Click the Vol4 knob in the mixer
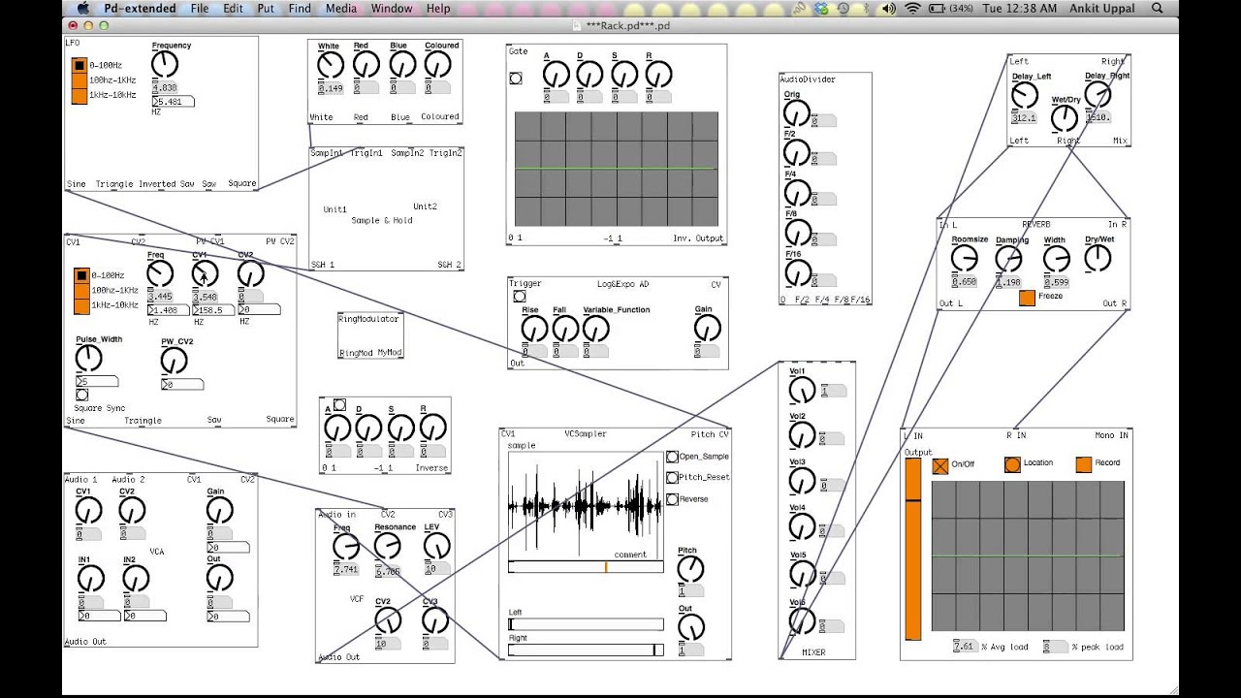1241x698 pixels. click(802, 526)
